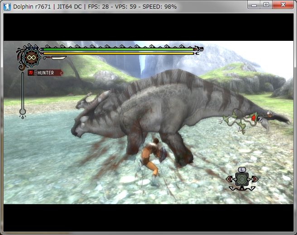
Task: Click the infinity timer clock icon
Action: pyautogui.click(x=31, y=57)
